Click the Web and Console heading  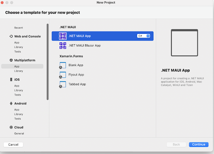[x=27, y=37]
